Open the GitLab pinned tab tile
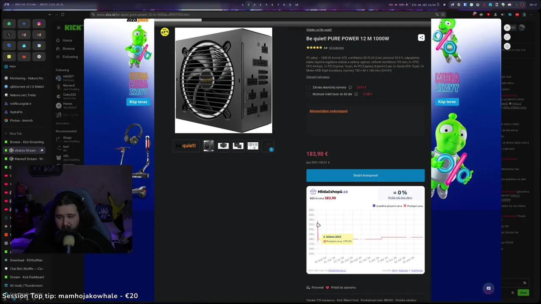The height and width of the screenshot is (304, 541). point(24,57)
